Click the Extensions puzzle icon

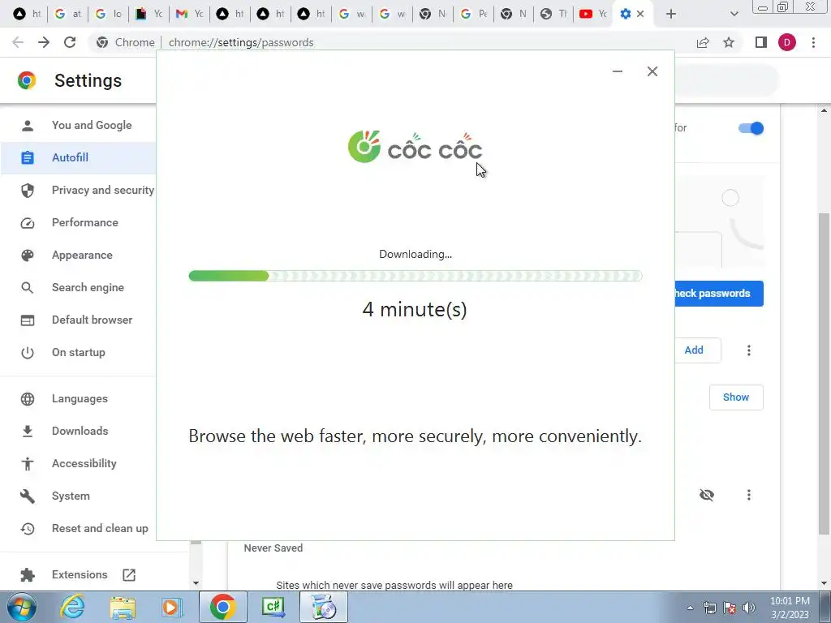[x=28, y=575]
